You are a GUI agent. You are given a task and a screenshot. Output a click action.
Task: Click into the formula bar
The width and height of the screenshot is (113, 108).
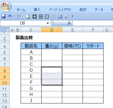point(93,23)
